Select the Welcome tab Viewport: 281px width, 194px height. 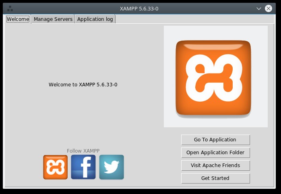pos(18,19)
